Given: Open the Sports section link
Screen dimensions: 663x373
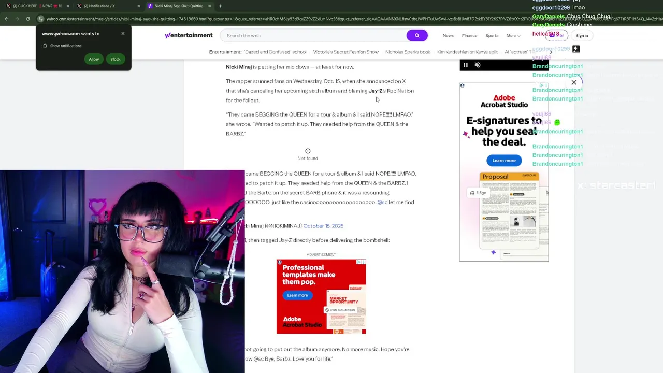Looking at the screenshot, I should pyautogui.click(x=492, y=35).
